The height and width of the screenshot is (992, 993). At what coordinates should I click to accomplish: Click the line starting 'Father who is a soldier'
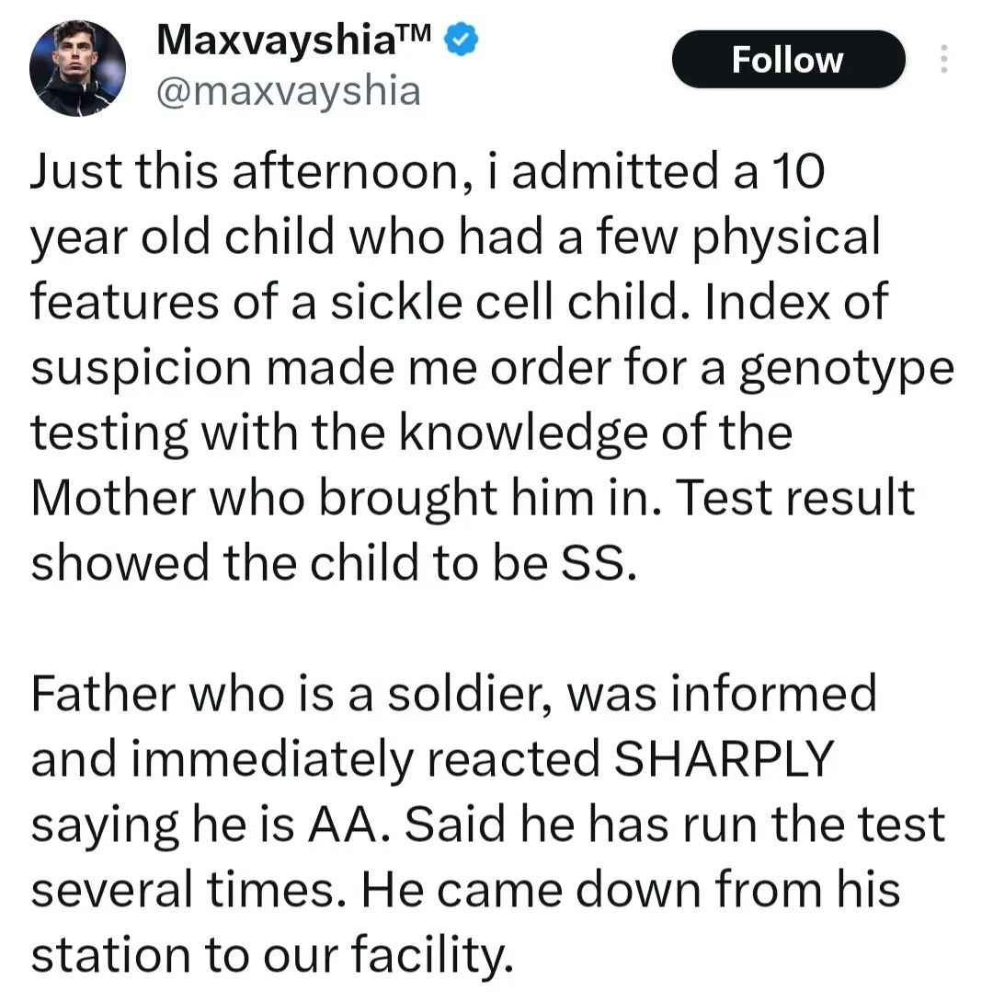point(453,694)
